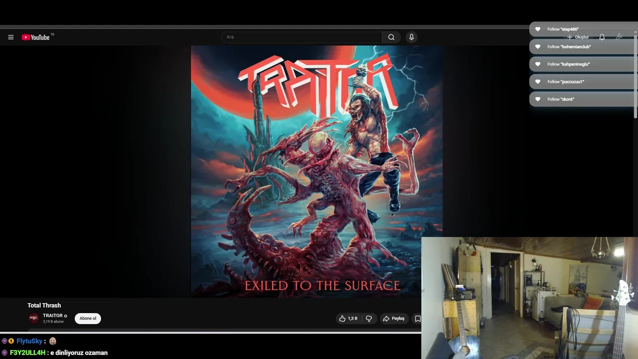Click the heart icon beside "puccucuu1"
This screenshot has height=359, width=638.
click(538, 81)
